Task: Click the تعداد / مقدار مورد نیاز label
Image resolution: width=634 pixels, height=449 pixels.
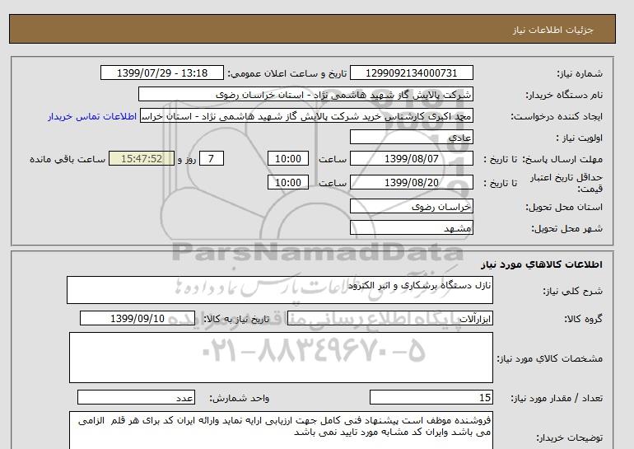Action: pyautogui.click(x=557, y=398)
